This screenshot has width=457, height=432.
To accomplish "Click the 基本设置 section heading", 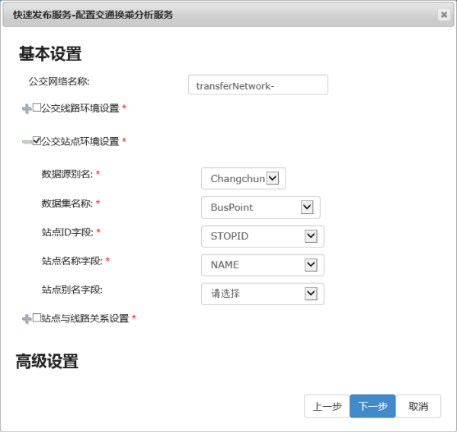I will pos(50,53).
